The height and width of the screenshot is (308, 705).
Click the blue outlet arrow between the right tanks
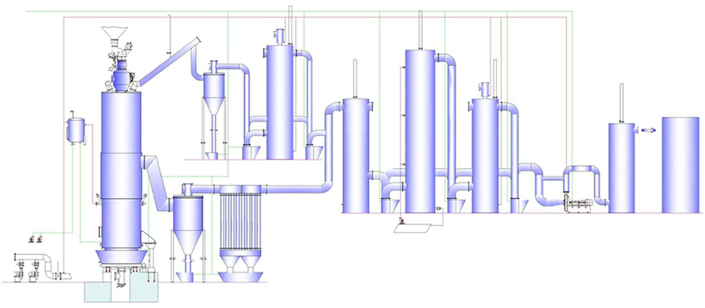tap(648, 130)
